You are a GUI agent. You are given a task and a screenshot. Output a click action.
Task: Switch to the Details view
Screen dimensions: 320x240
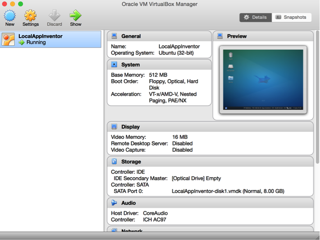tap(255, 18)
